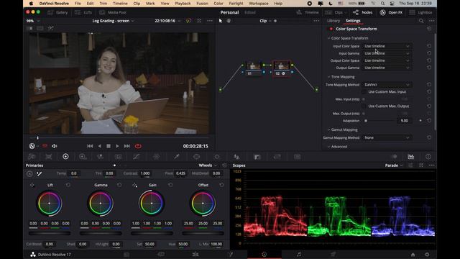Open the Color menu
Viewport: 460px width, 259px height.
pyautogui.click(x=218, y=4)
